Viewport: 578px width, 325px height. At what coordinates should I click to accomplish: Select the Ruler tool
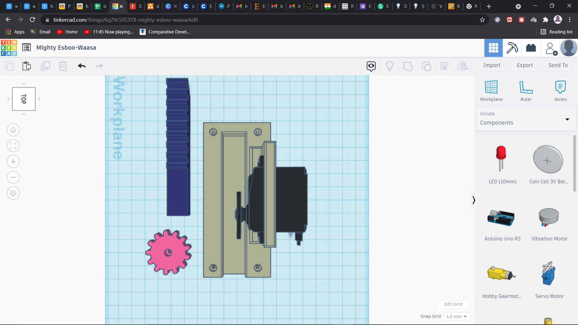pyautogui.click(x=526, y=90)
